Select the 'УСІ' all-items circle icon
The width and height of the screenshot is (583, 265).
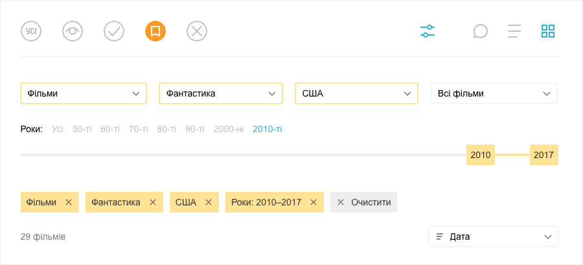[31, 31]
